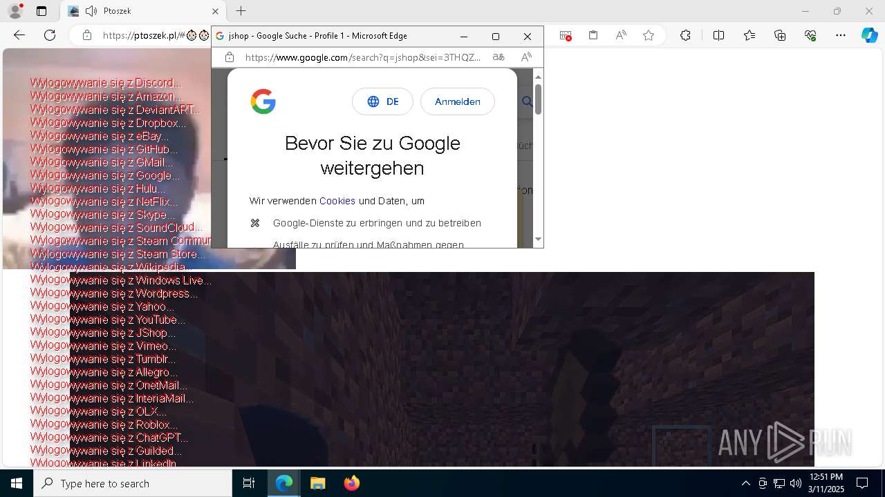This screenshot has height=497, width=885.
Task: Click the Google popup address bar
Action: (x=362, y=57)
